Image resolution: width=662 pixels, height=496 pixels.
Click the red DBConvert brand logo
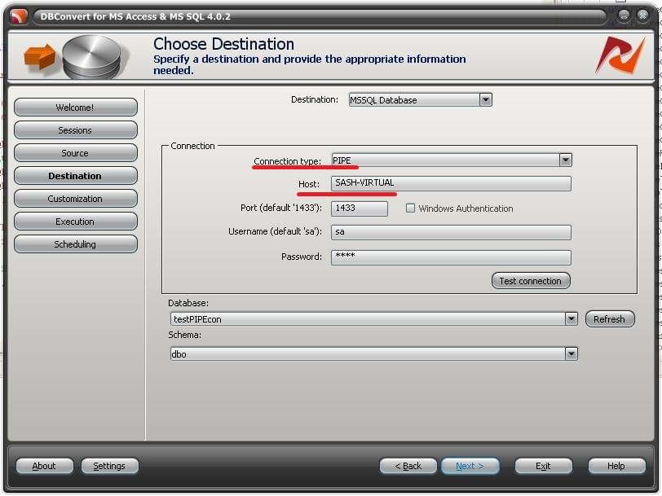(x=620, y=55)
